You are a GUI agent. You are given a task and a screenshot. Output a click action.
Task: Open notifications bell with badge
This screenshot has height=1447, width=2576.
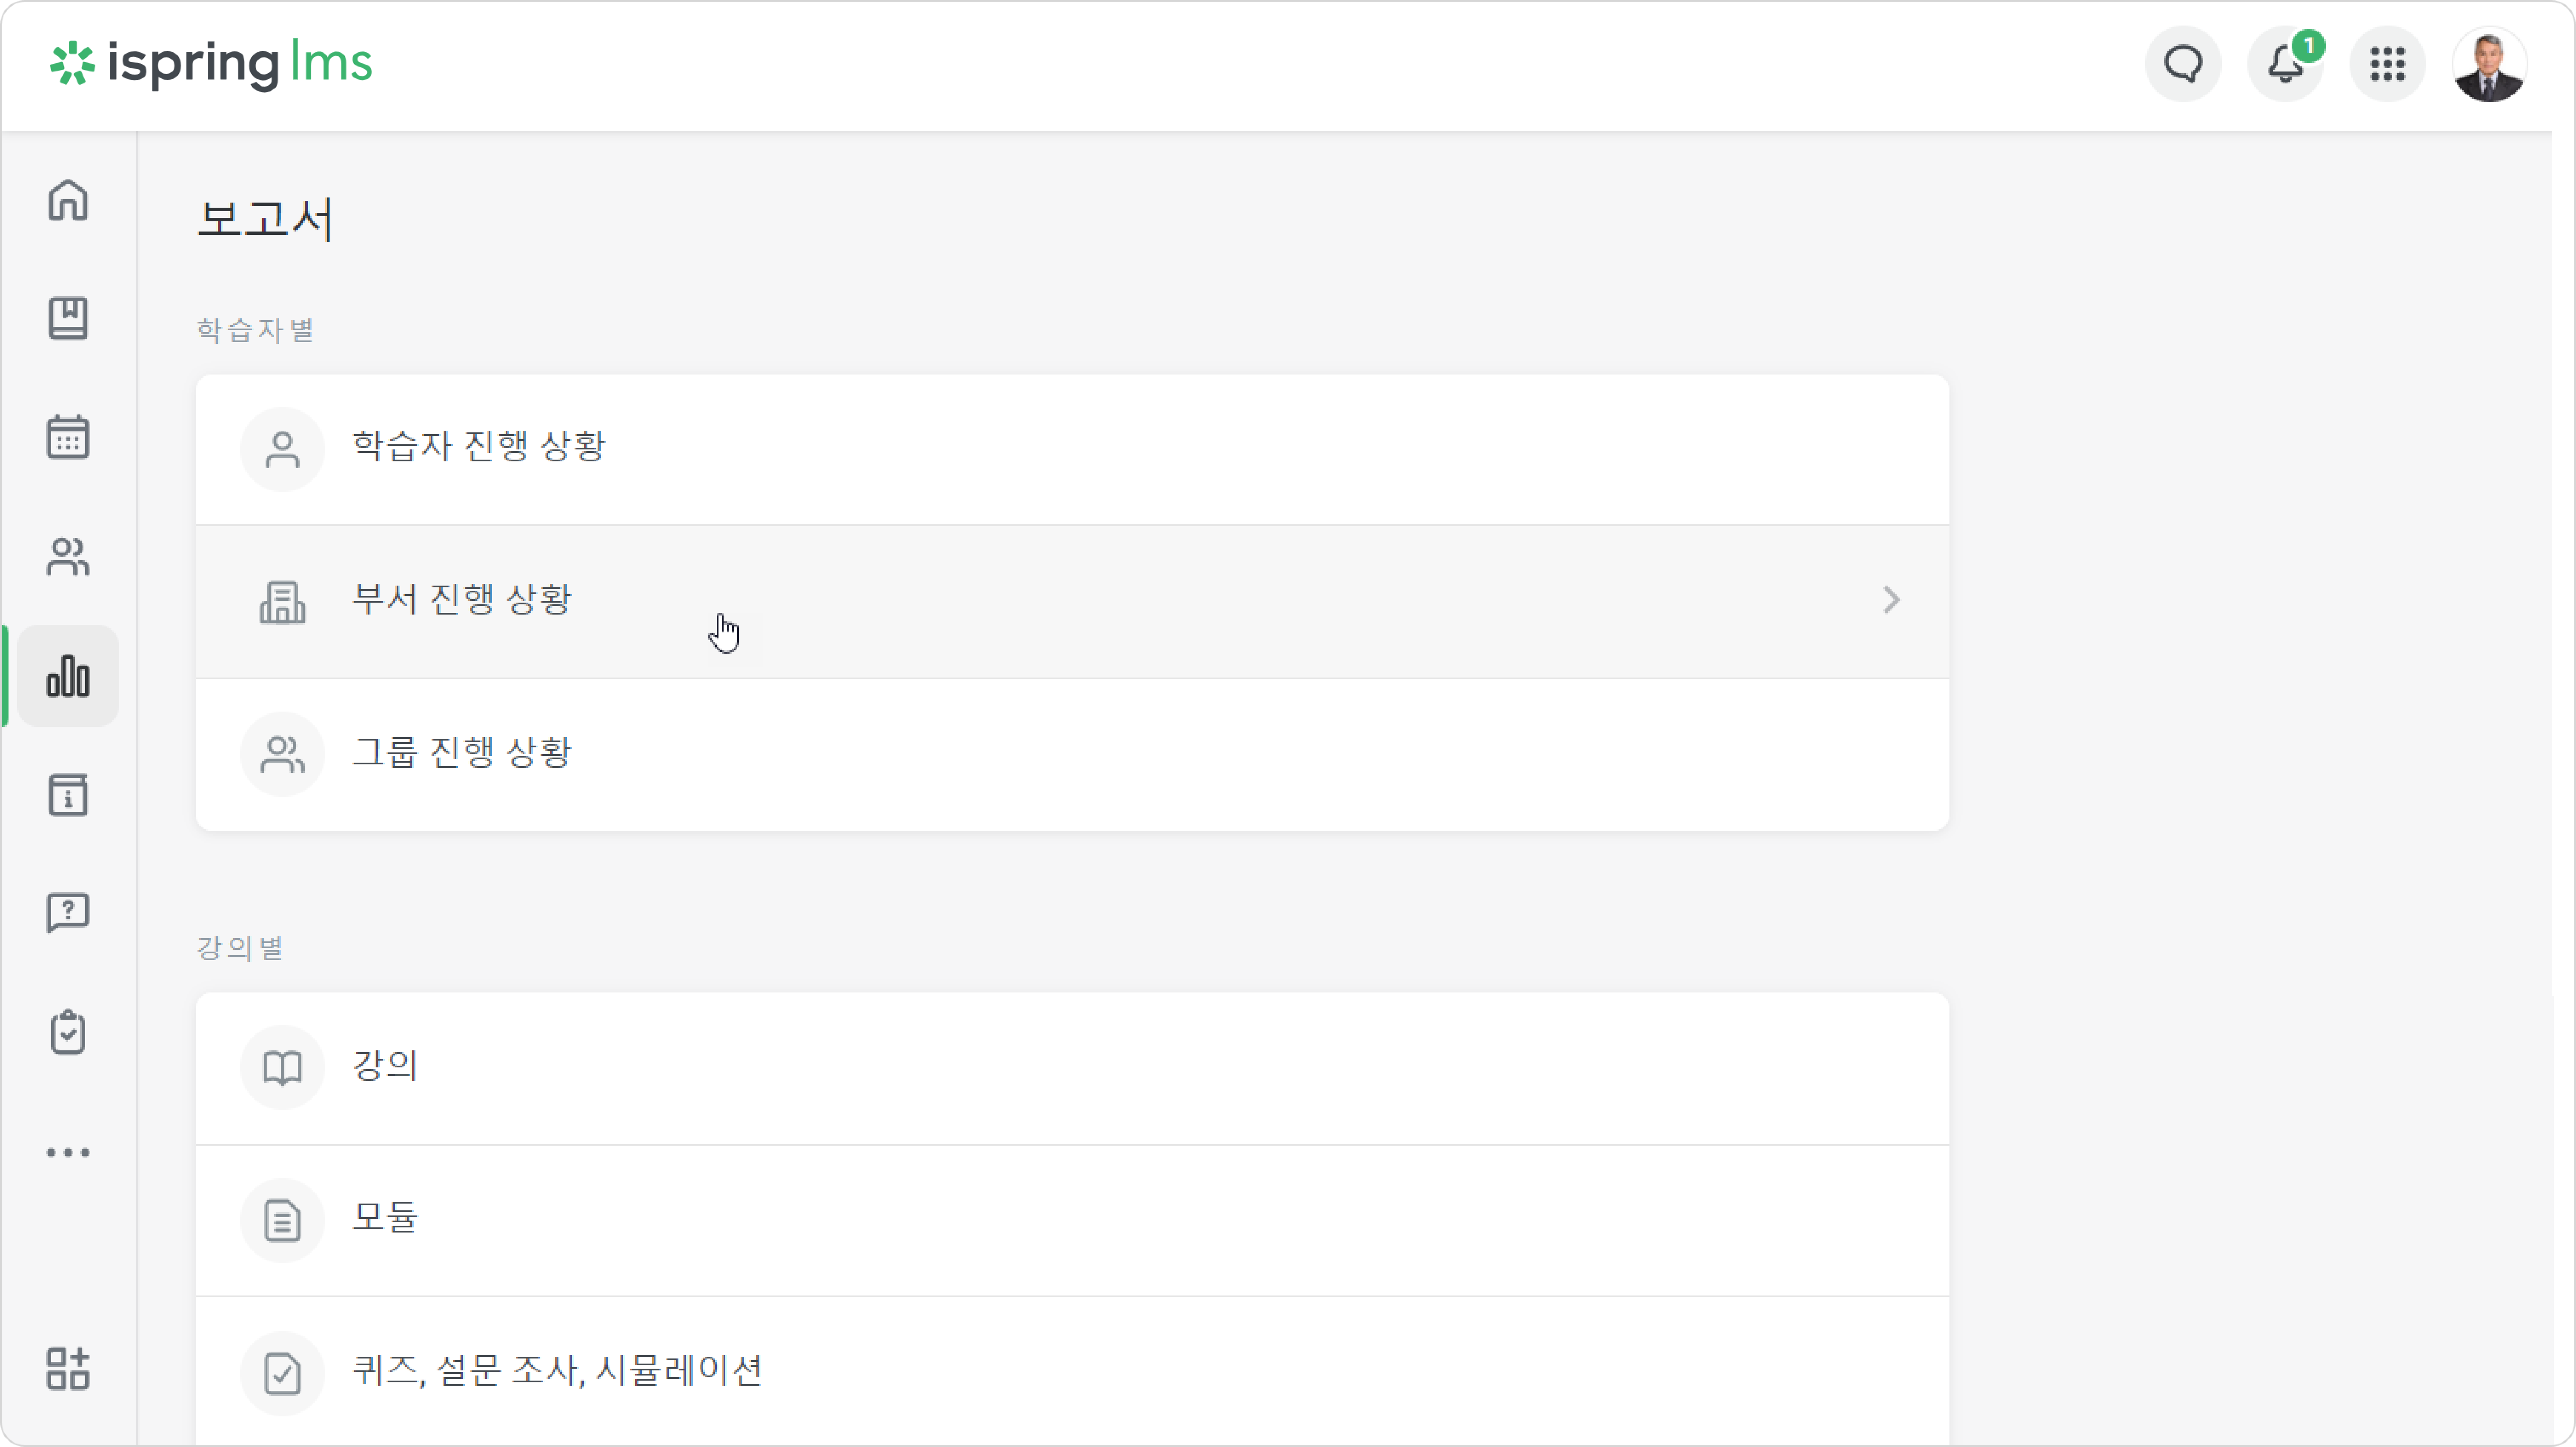pos(2286,64)
